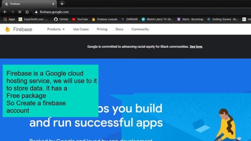Go back using the browser back arrow
This screenshot has width=251, height=141.
[x=5, y=12]
